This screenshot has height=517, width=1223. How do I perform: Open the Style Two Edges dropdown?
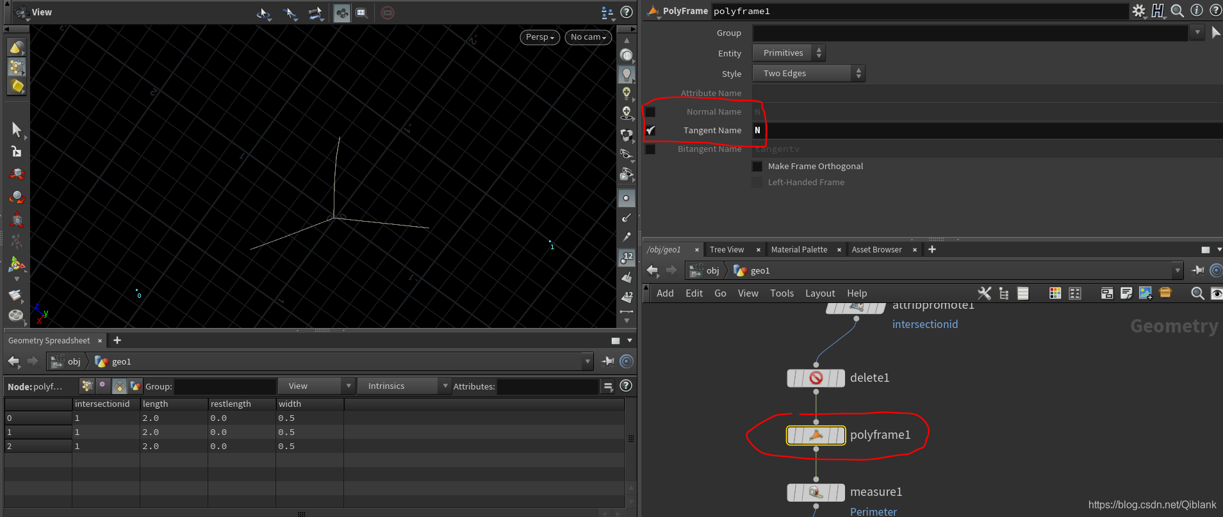[x=808, y=73]
